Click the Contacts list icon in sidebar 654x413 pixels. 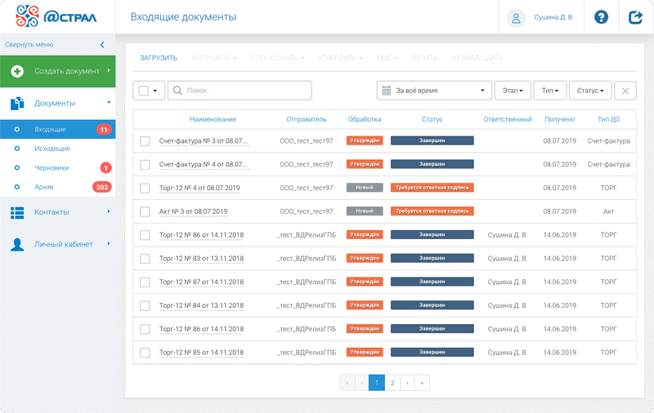[17, 212]
